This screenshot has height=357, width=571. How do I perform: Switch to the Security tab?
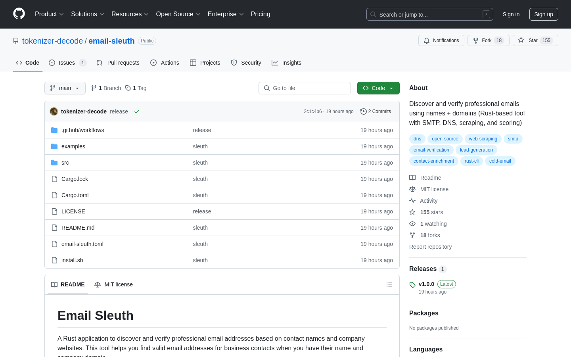click(246, 63)
